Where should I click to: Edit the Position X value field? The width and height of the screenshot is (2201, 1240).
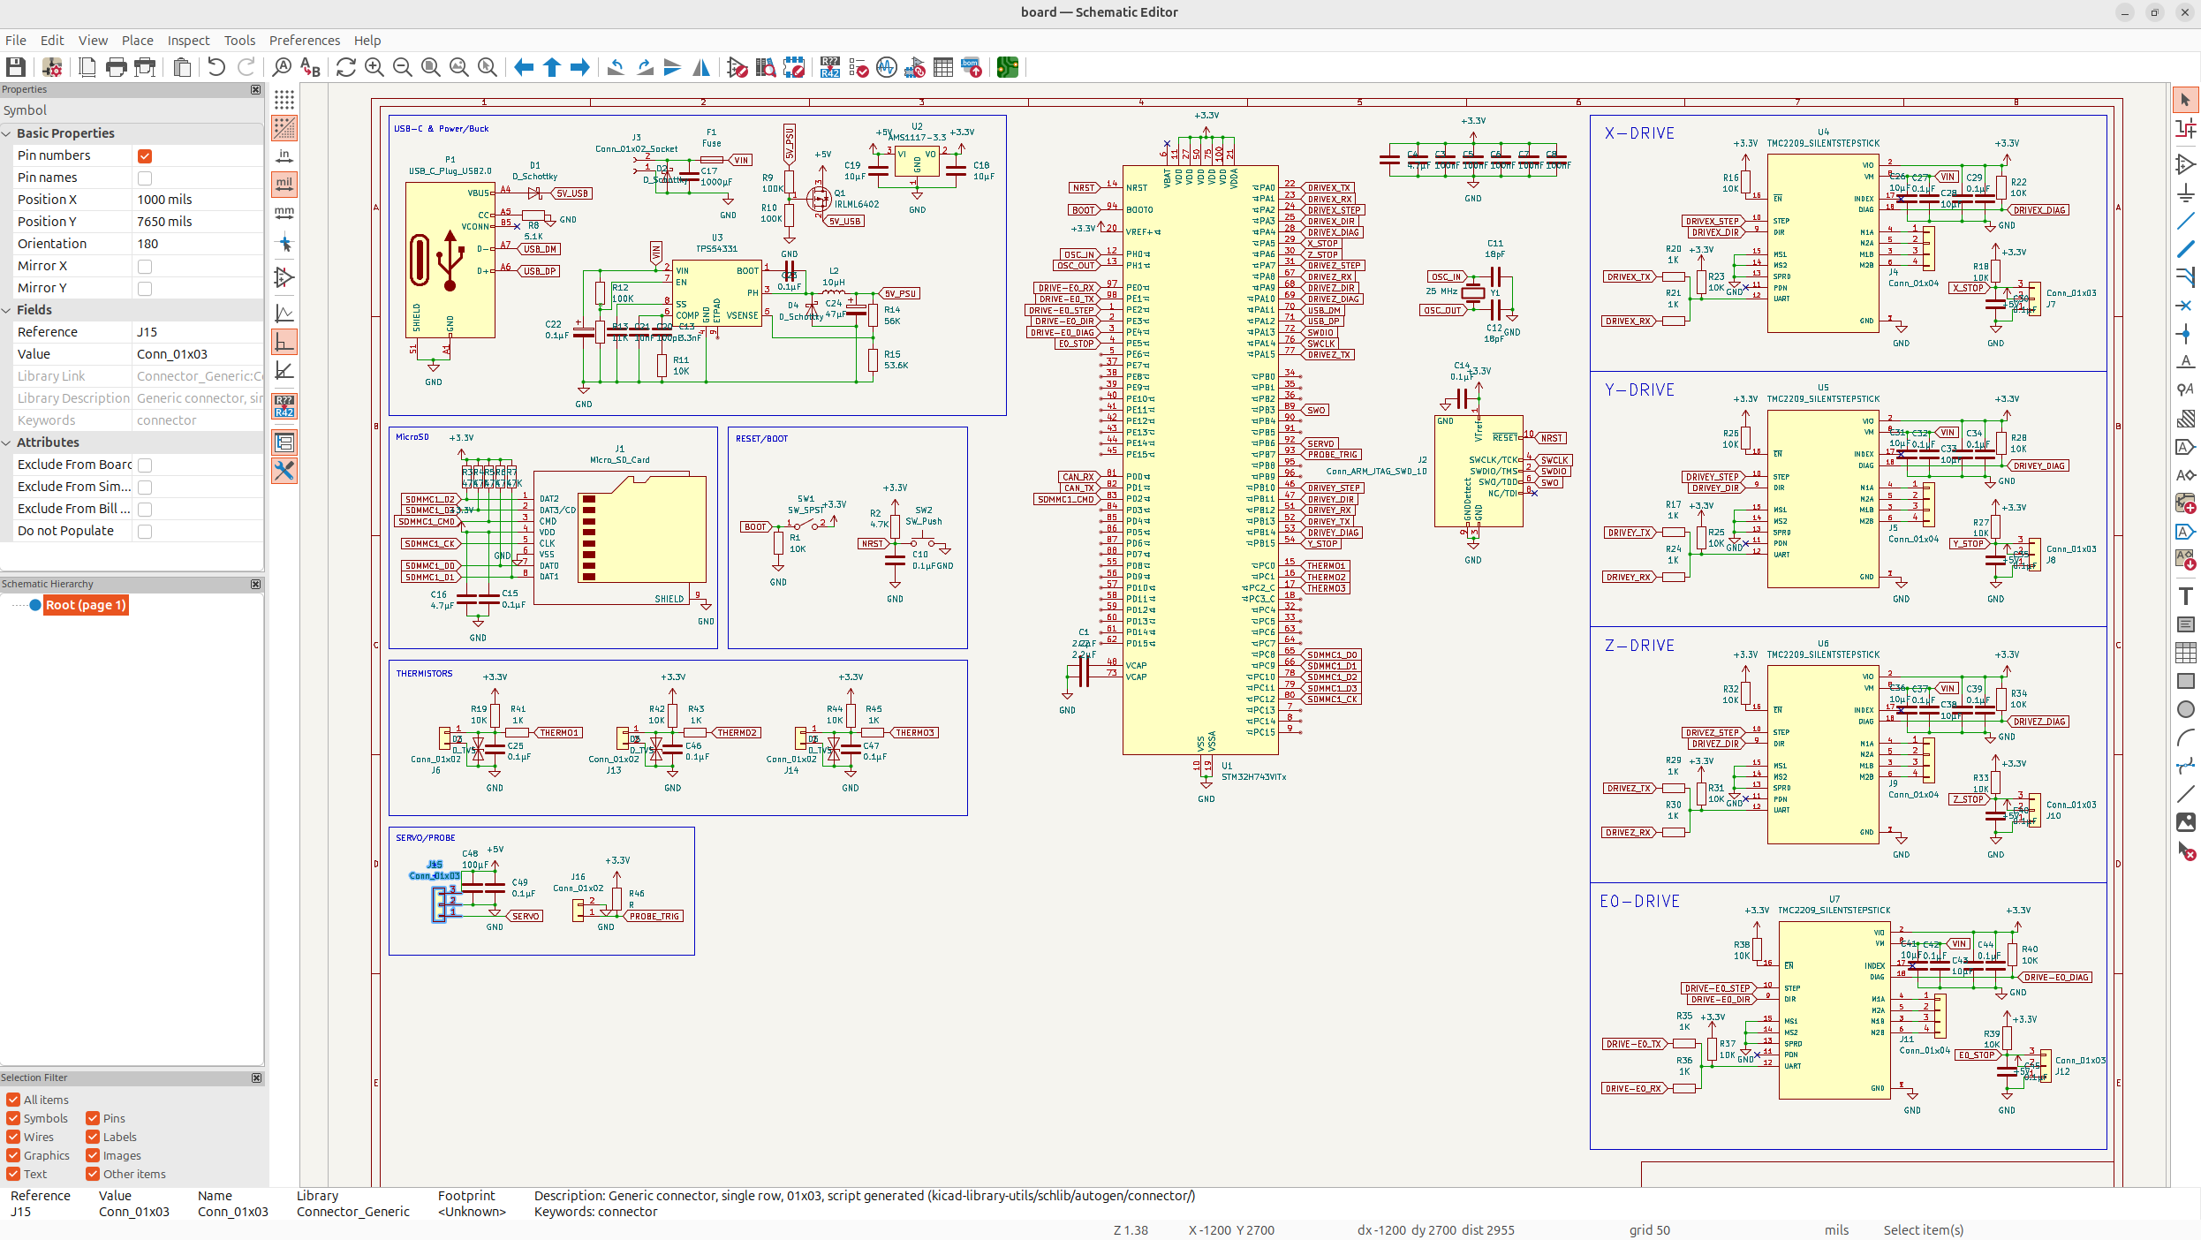[198, 200]
